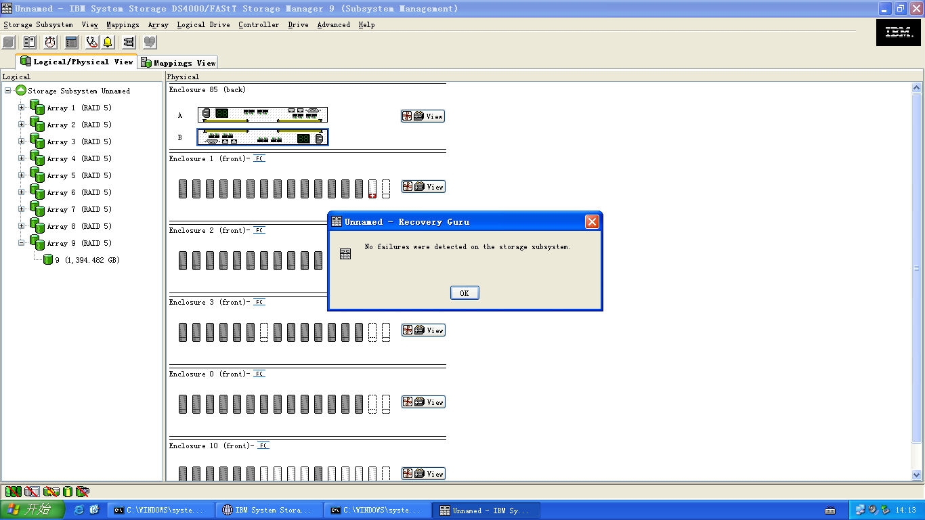Click the stopwatch clock toolbar icon

[51, 42]
